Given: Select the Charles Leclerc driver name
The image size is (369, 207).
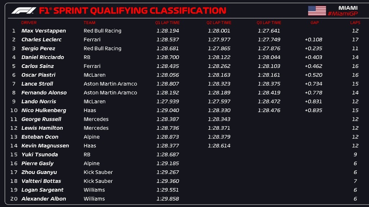Looking at the screenshot, I should pyautogui.click(x=41, y=40).
